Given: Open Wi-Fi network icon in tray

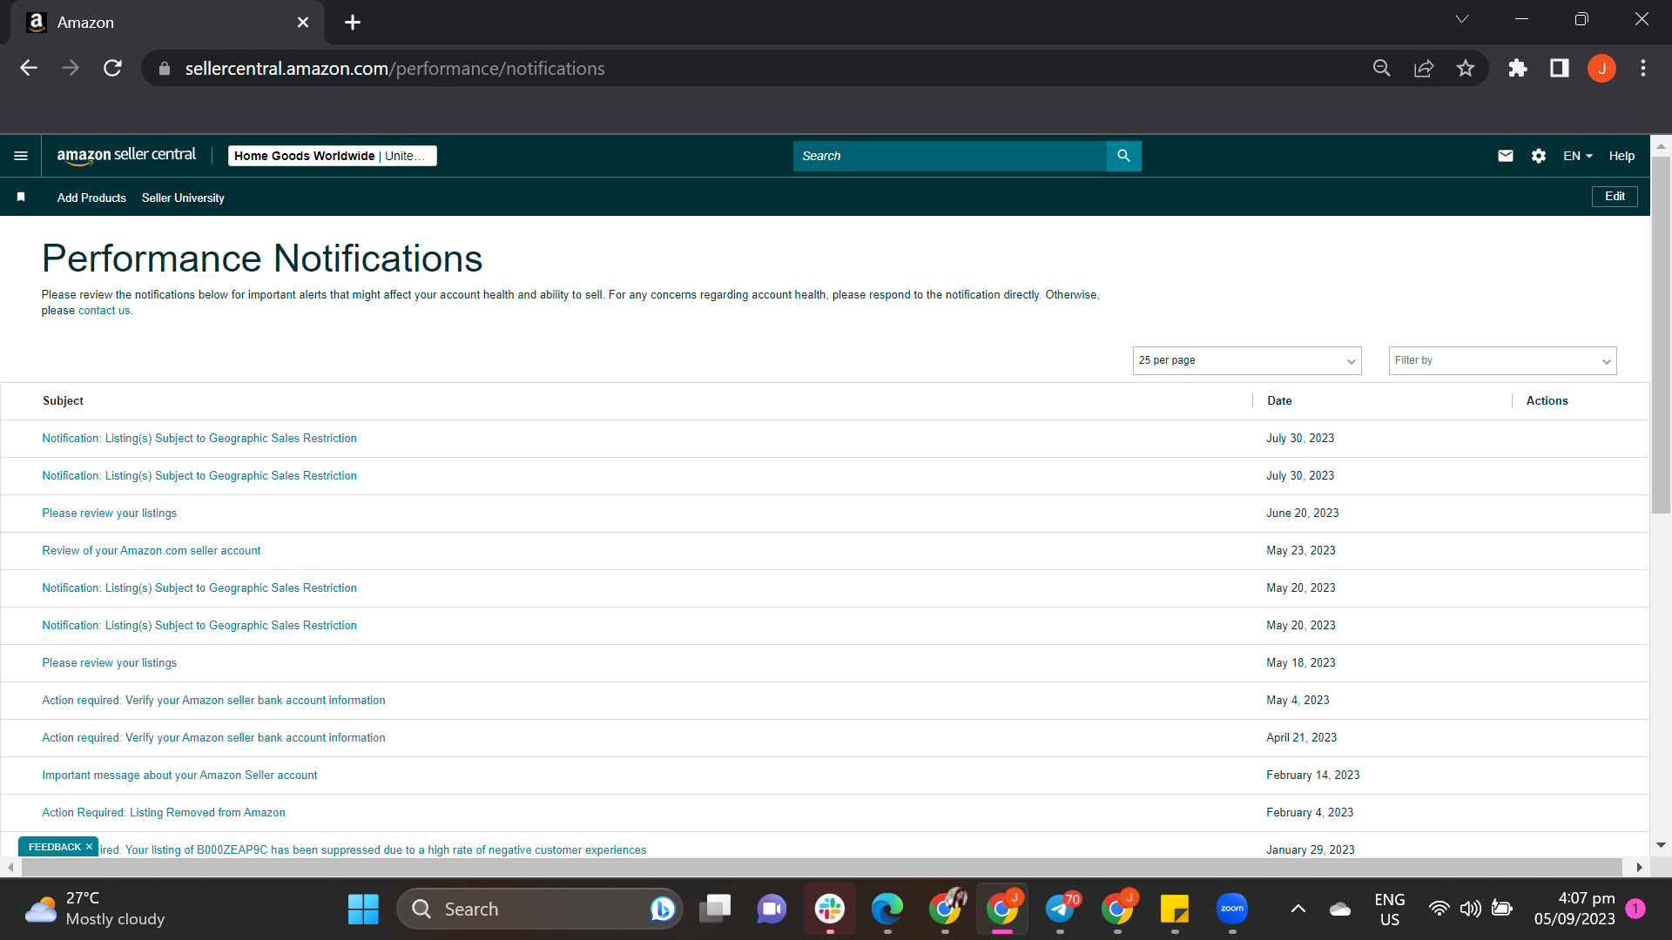Looking at the screenshot, I should 1439,910.
